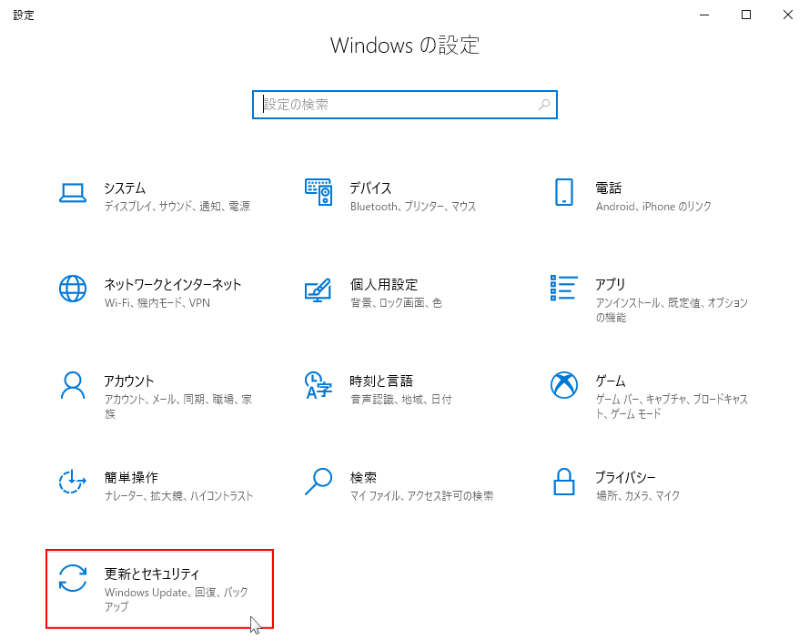The width and height of the screenshot is (809, 640).
Task: Open the 更新とセキュリティ title
Action: pos(152,574)
